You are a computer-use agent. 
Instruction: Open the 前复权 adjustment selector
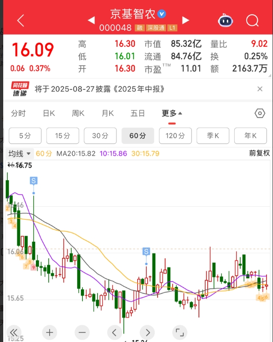coord(260,153)
